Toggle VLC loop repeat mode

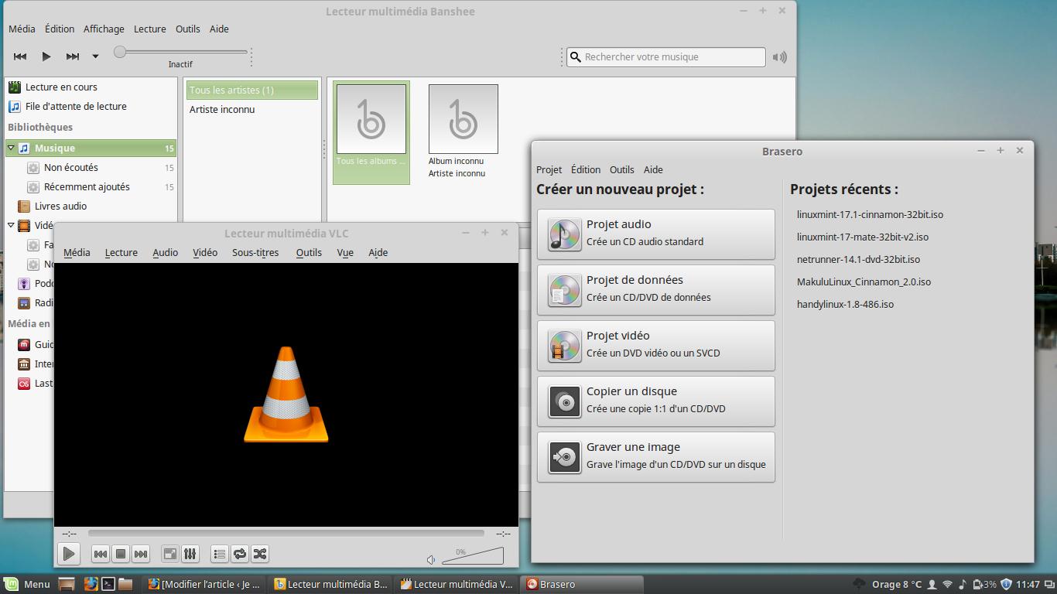(x=240, y=554)
